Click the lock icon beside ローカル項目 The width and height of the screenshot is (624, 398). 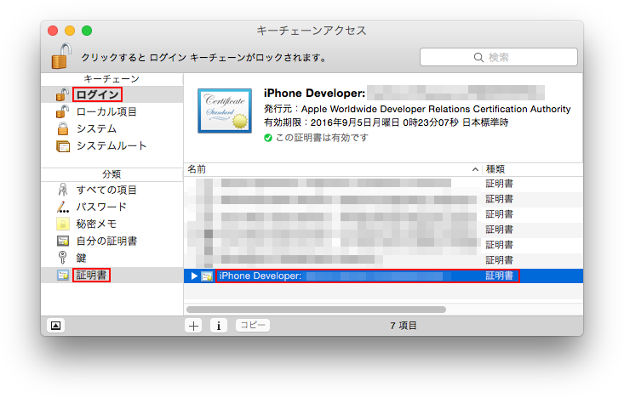click(x=62, y=111)
